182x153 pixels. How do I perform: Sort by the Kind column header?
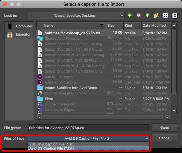(x=132, y=26)
